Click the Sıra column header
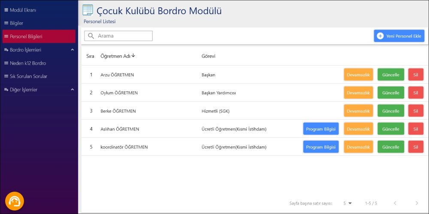 coord(90,56)
